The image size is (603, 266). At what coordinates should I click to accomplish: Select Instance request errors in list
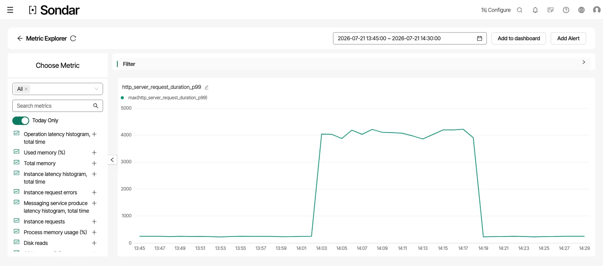point(50,192)
